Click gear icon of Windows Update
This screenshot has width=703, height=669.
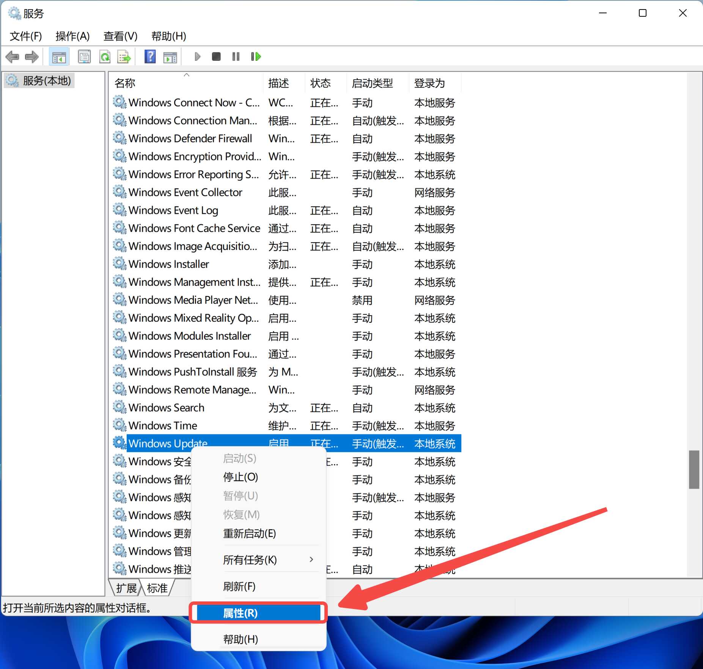(x=120, y=443)
